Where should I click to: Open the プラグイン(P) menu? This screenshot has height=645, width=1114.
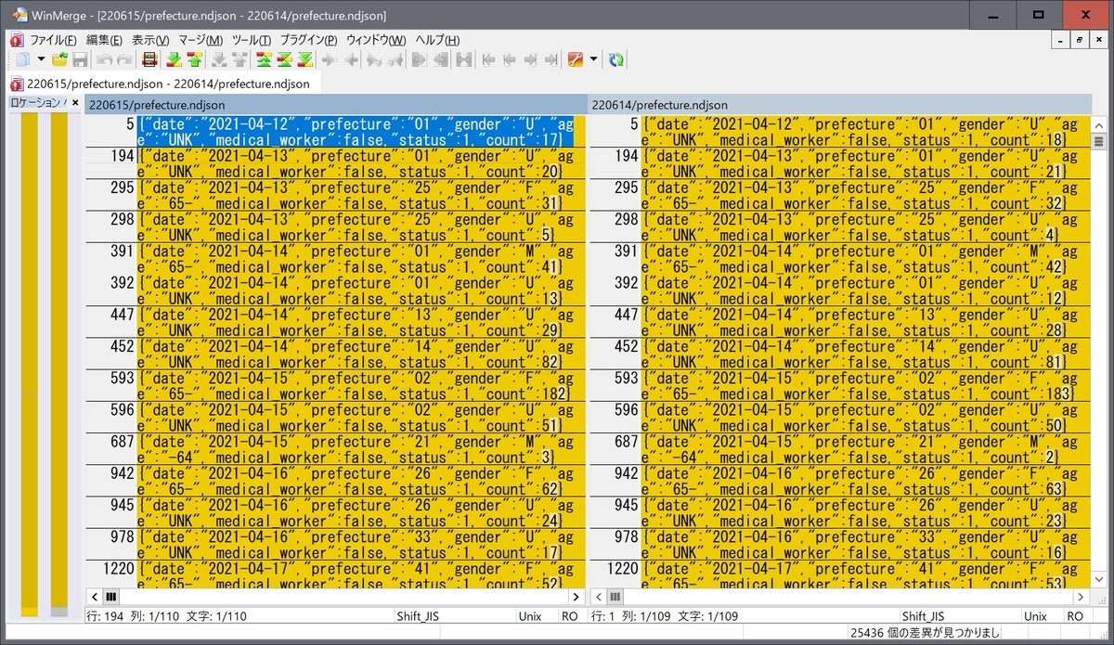pos(308,40)
